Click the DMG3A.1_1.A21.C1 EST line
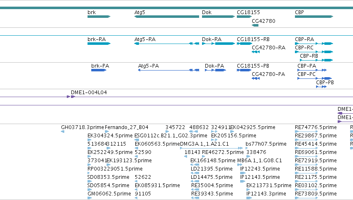353x200 pixels. pyautogui.click(x=211, y=148)
